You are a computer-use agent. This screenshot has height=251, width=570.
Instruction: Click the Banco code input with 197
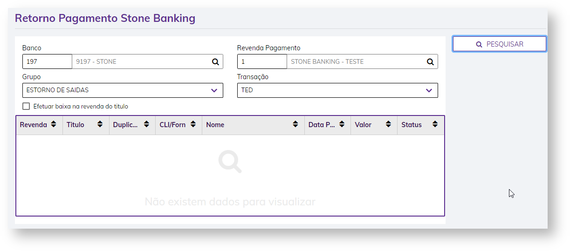click(x=47, y=61)
